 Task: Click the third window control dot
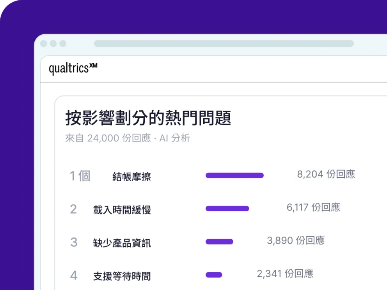click(63, 43)
